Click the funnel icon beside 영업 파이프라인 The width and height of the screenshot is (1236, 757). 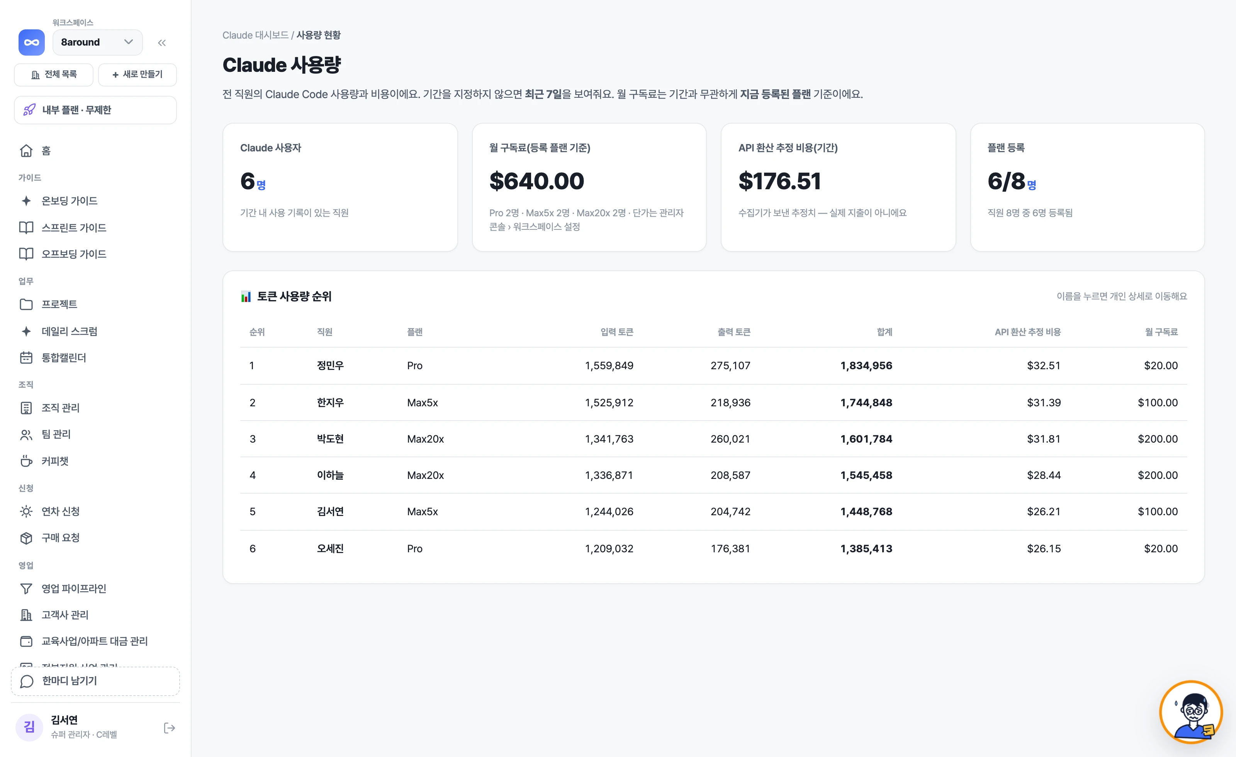(x=26, y=589)
